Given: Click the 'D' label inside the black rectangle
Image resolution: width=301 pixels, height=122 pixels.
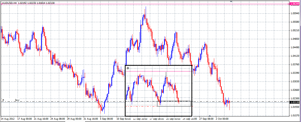Looking at the screenshot, I should 128,68.
